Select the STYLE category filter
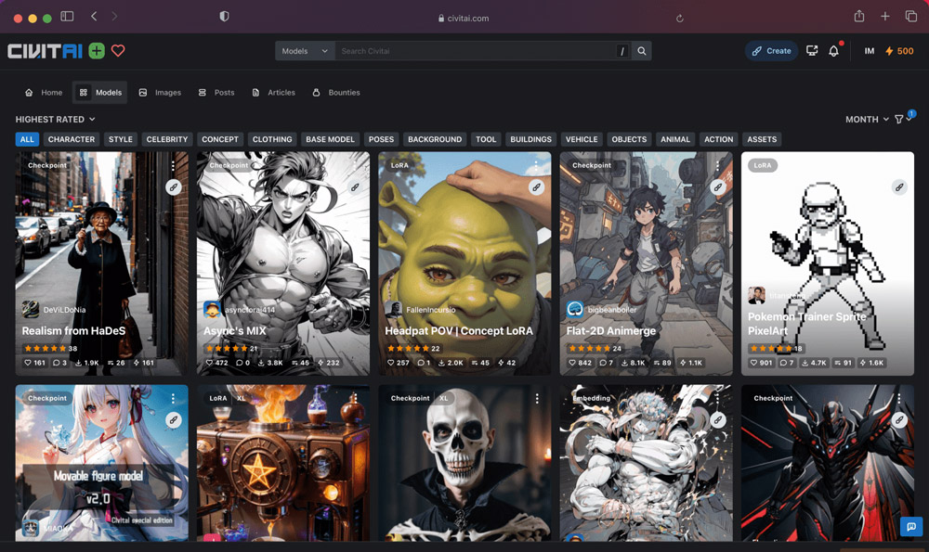The image size is (929, 552). pos(120,139)
